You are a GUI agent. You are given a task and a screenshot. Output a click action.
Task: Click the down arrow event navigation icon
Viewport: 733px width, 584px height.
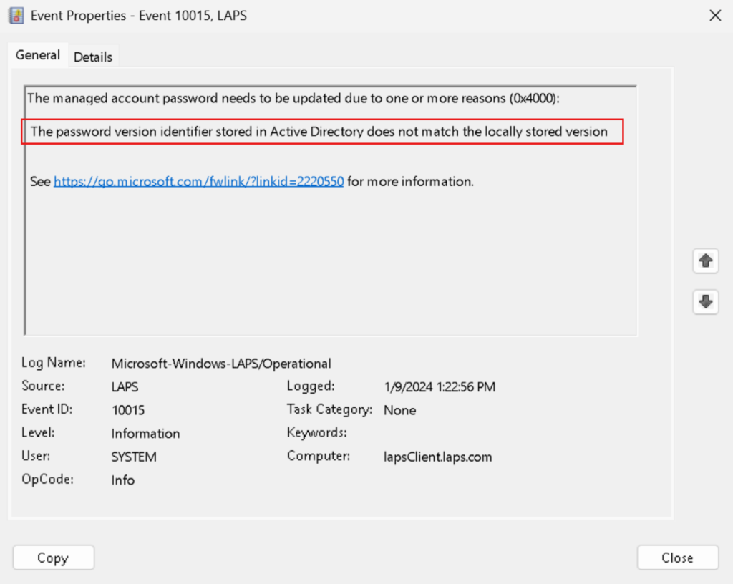[x=706, y=301]
